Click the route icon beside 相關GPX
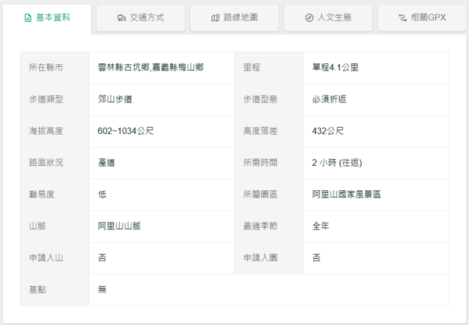This screenshot has width=469, height=325. pos(402,18)
